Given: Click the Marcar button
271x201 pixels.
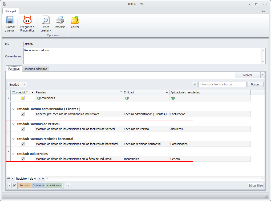Looking at the screenshot, I should [x=248, y=75].
